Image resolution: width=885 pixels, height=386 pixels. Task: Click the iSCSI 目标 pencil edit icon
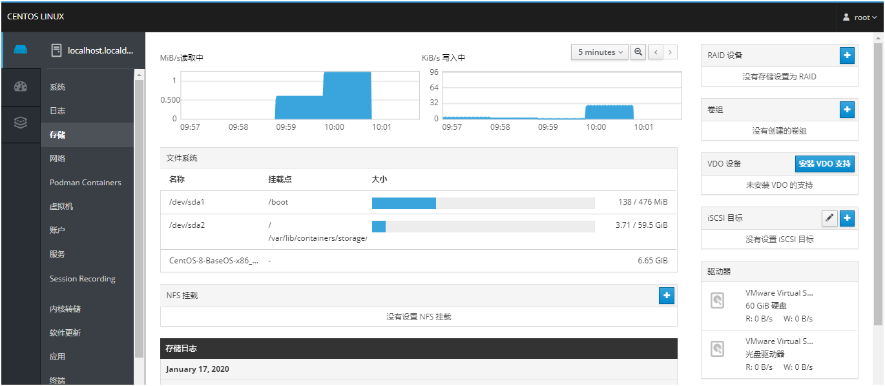[x=829, y=218]
